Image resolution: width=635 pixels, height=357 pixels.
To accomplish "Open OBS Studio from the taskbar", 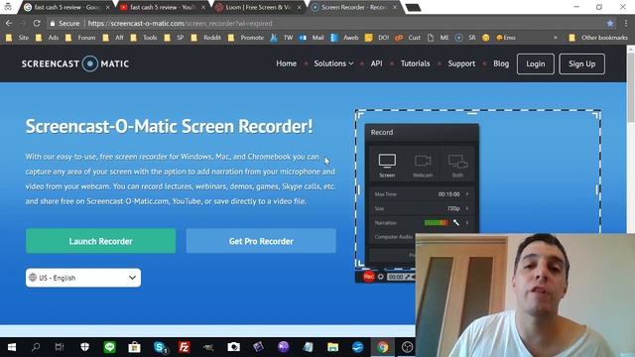I will pos(407,347).
